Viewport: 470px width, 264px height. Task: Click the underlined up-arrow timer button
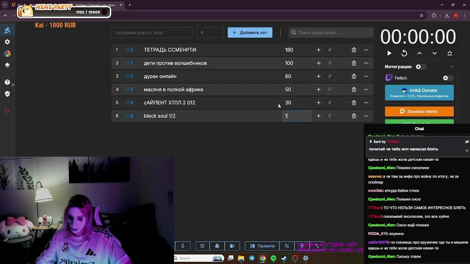tap(449, 53)
